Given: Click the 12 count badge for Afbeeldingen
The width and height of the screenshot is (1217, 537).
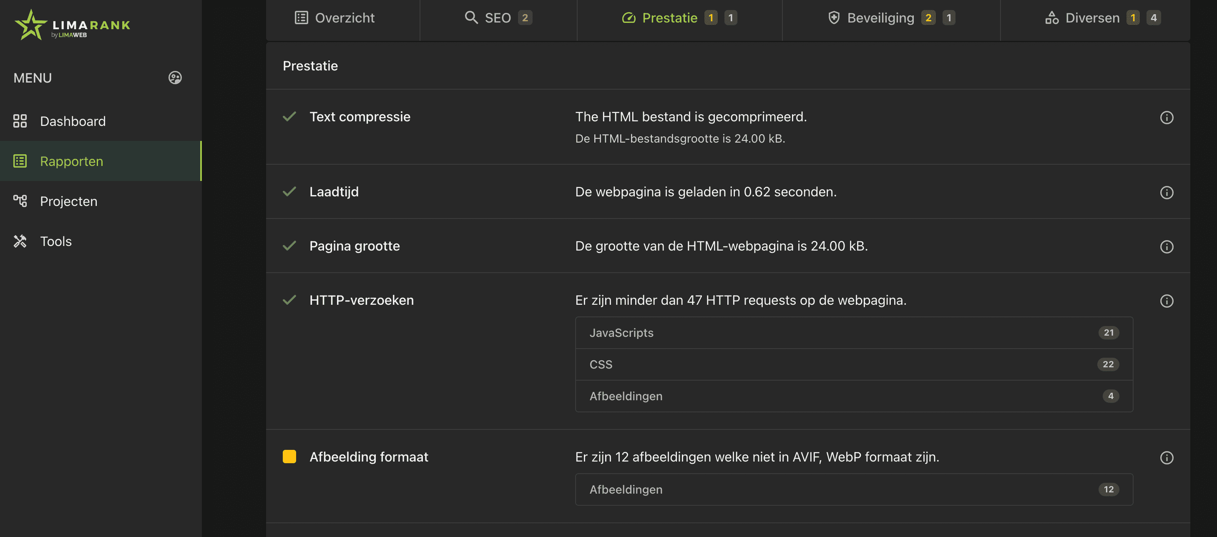Looking at the screenshot, I should pyautogui.click(x=1108, y=490).
